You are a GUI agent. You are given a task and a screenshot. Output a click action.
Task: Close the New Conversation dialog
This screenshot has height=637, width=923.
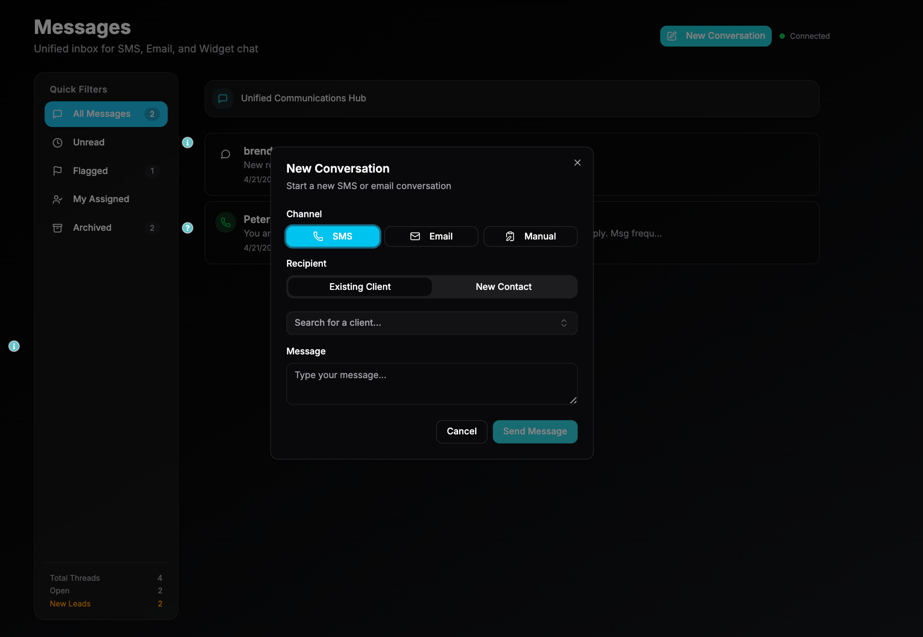click(x=577, y=162)
